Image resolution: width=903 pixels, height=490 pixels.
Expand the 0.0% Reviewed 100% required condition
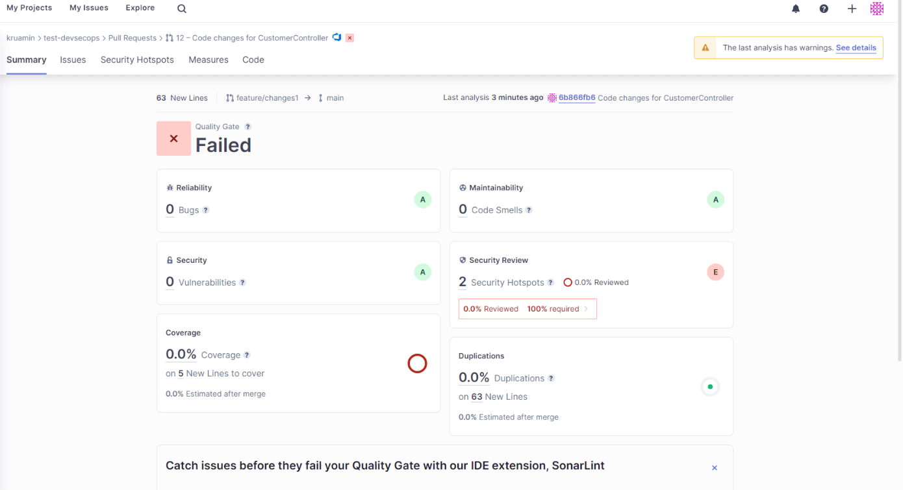[528, 309]
